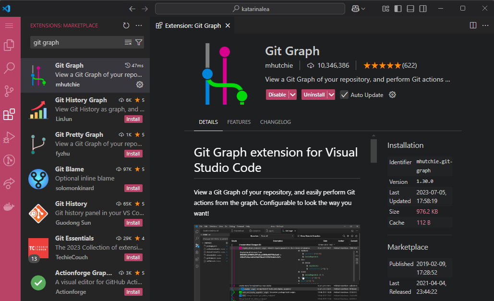Close the Extension: Git Graph tab
This screenshot has width=494, height=301.
click(x=228, y=25)
